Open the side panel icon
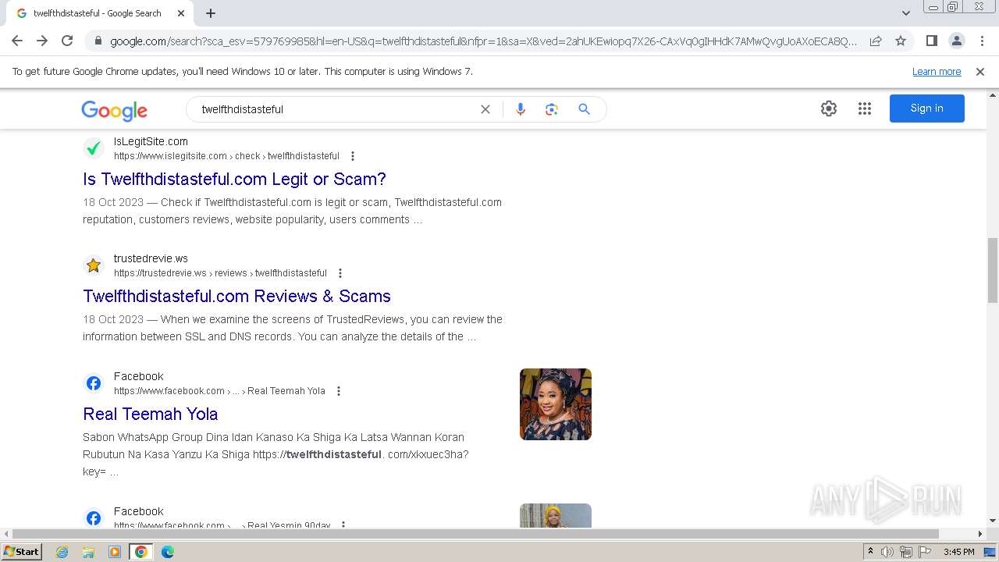The height and width of the screenshot is (562, 999). pos(931,41)
